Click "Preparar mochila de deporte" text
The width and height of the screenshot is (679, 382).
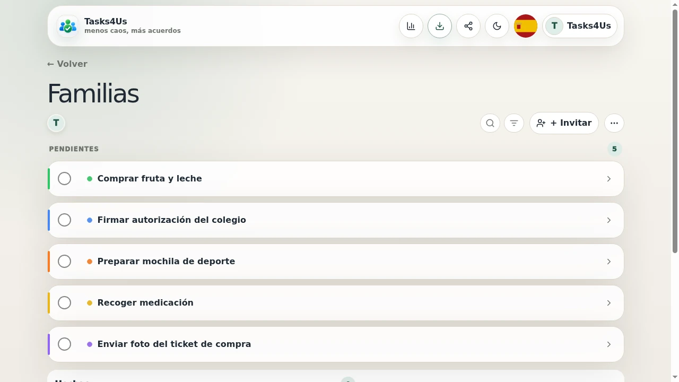click(166, 262)
